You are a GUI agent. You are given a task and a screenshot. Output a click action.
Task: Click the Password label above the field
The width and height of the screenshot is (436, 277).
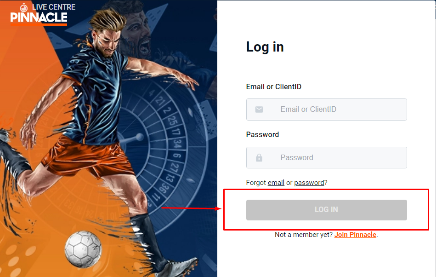click(262, 134)
